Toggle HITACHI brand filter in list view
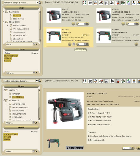This screenshot has height=156, width=140. pyautogui.click(x=8, y=58)
